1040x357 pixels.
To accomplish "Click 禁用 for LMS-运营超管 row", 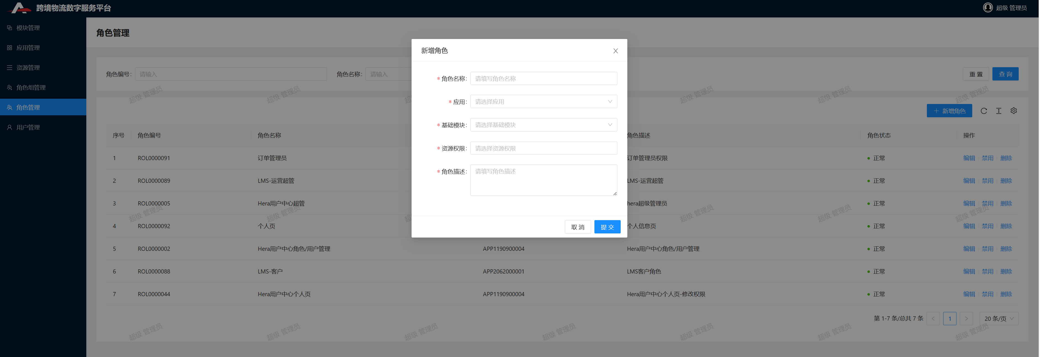I will pos(987,181).
